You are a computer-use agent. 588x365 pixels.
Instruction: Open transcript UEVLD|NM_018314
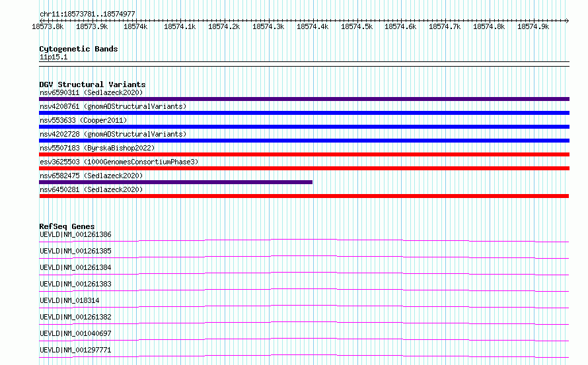click(69, 300)
